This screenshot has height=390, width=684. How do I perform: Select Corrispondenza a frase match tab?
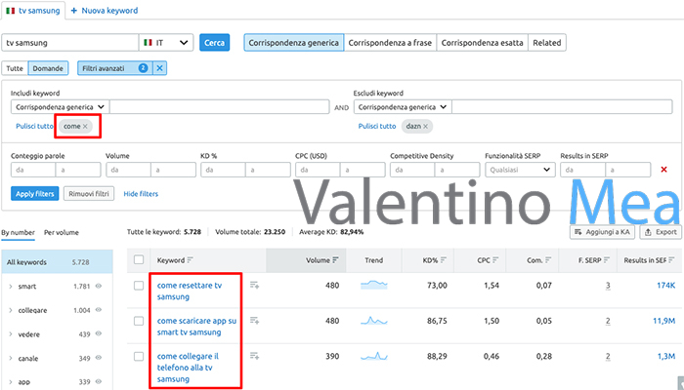390,43
